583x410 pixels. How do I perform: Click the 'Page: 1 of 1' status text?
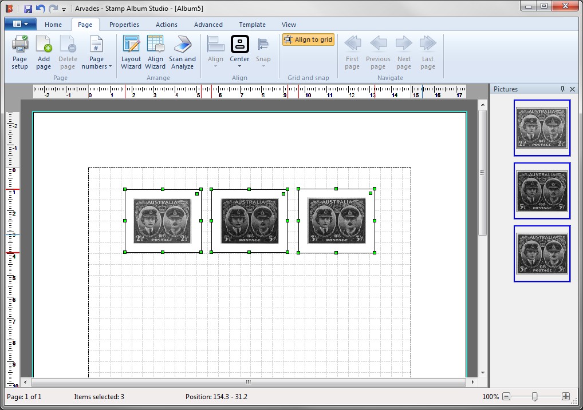click(24, 397)
